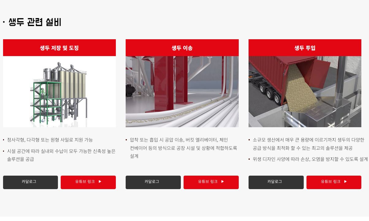
Task: Click the 생두 이송 red header
Action: point(182,48)
